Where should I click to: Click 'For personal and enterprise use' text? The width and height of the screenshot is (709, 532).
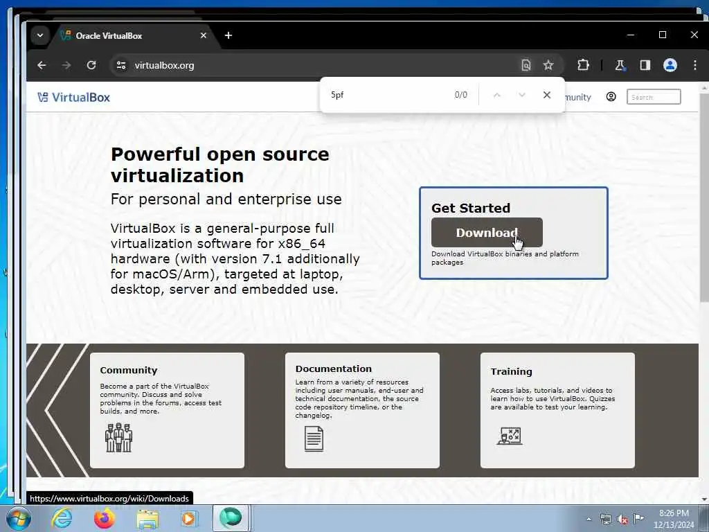coord(226,199)
